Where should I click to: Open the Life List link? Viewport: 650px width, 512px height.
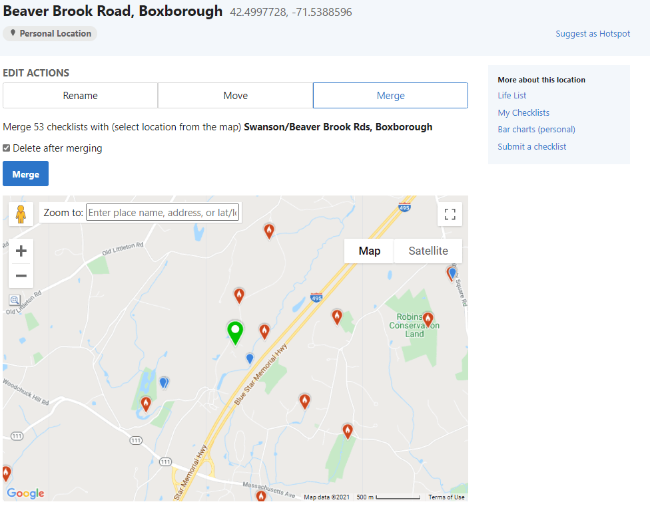point(511,96)
